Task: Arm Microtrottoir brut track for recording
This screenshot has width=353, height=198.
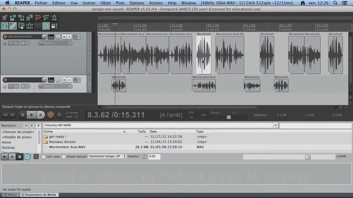Action: (5, 37)
